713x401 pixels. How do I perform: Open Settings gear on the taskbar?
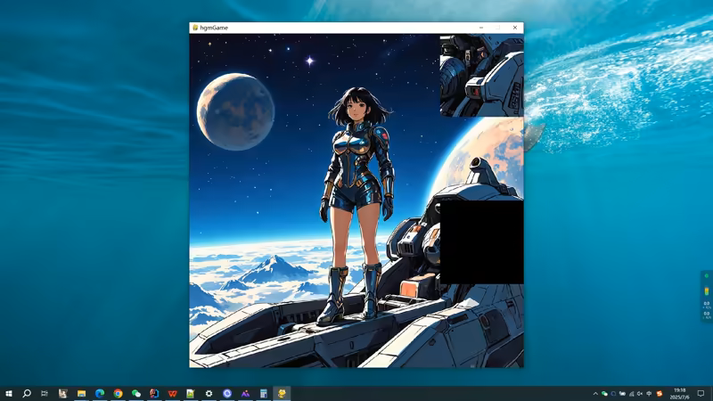click(209, 393)
